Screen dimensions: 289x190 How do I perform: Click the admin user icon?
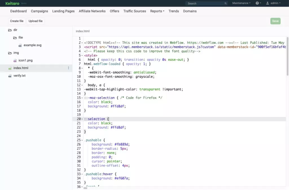268,3
